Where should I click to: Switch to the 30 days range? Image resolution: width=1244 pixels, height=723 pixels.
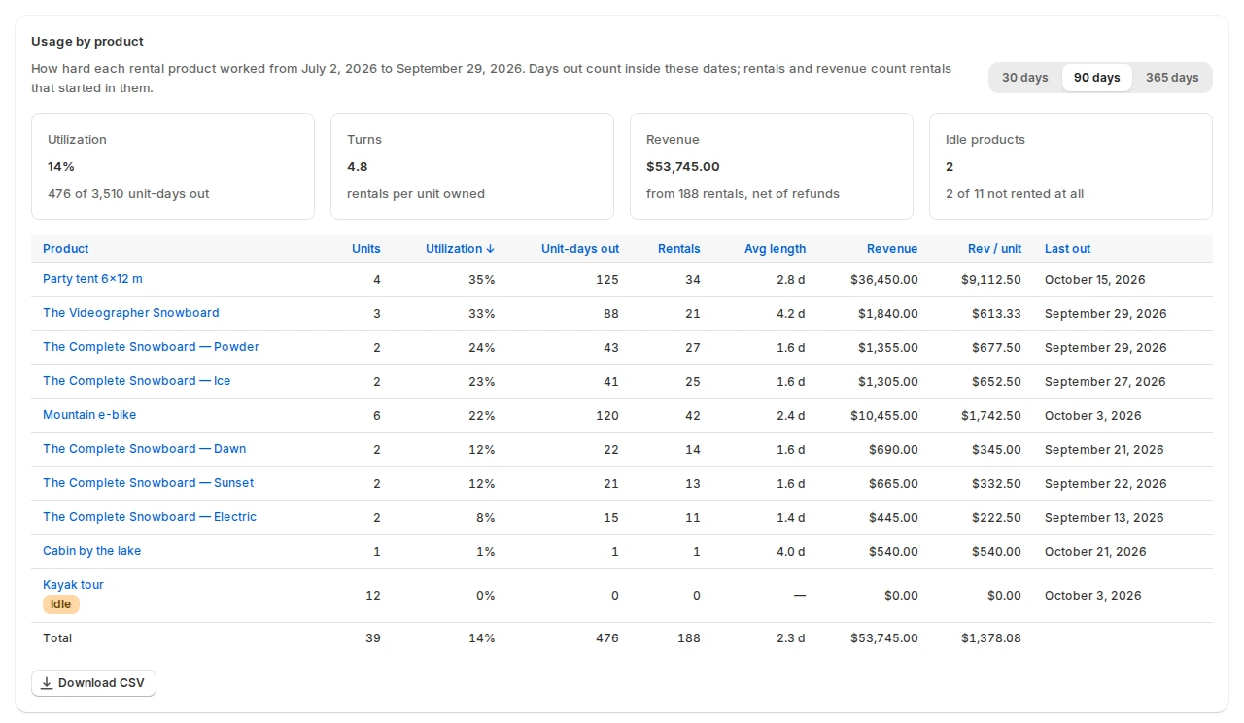pyautogui.click(x=1025, y=78)
